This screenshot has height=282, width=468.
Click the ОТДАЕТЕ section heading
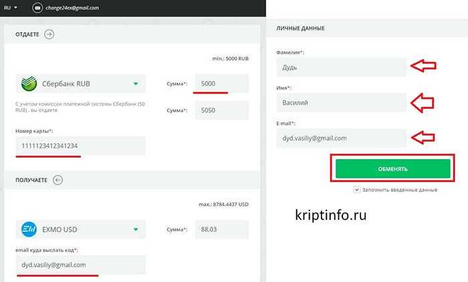click(27, 34)
